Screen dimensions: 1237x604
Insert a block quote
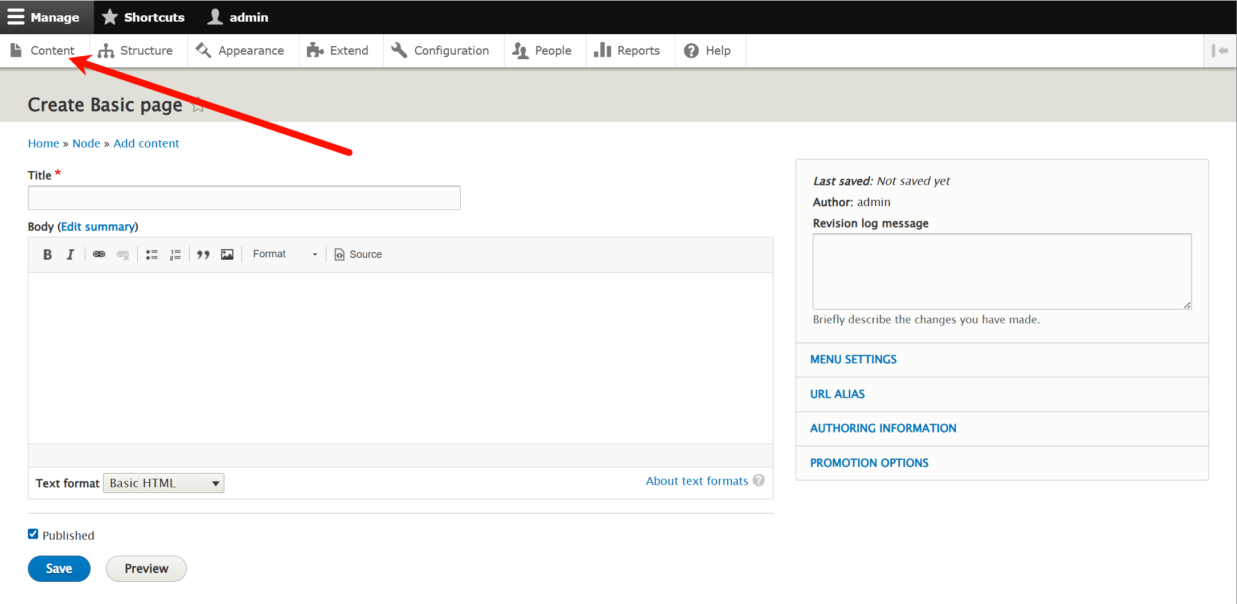[x=203, y=254]
